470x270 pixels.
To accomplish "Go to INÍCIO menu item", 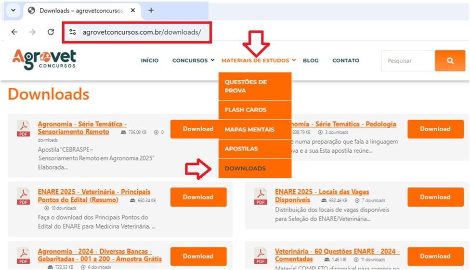I will tap(150, 61).
